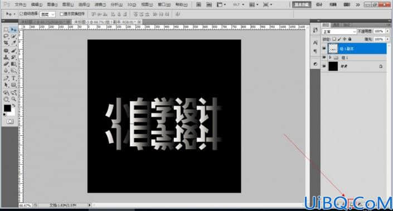Open the Adjustments panel icon
The image size is (393, 211).
[315, 64]
